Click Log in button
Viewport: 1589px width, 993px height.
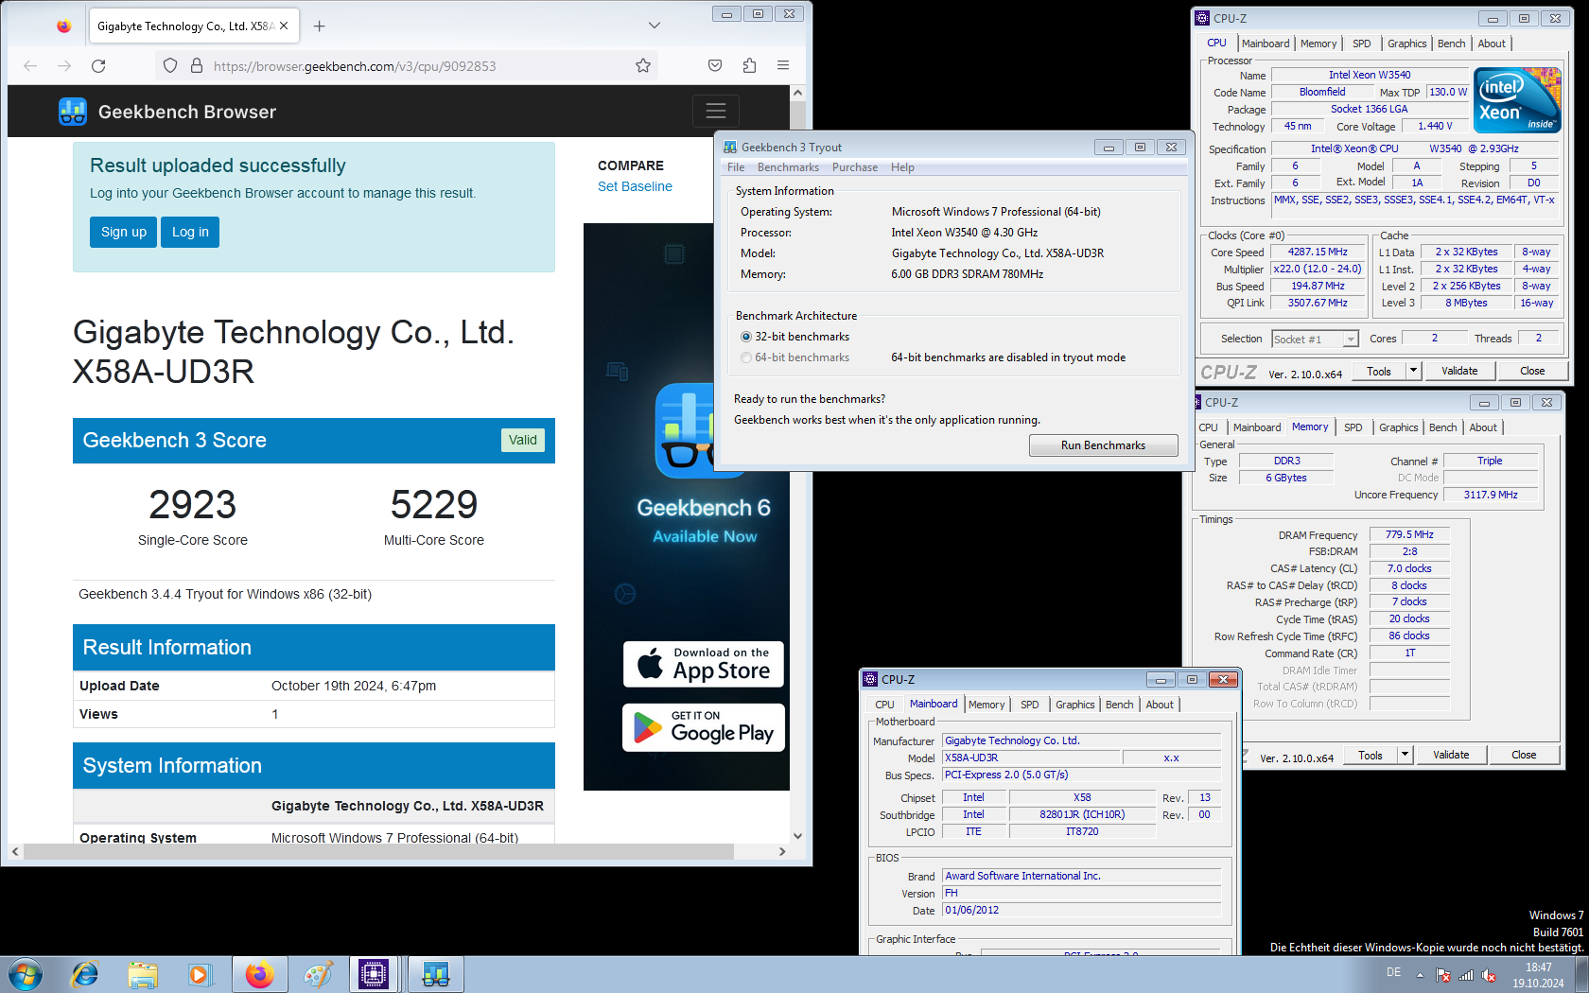coord(190,232)
